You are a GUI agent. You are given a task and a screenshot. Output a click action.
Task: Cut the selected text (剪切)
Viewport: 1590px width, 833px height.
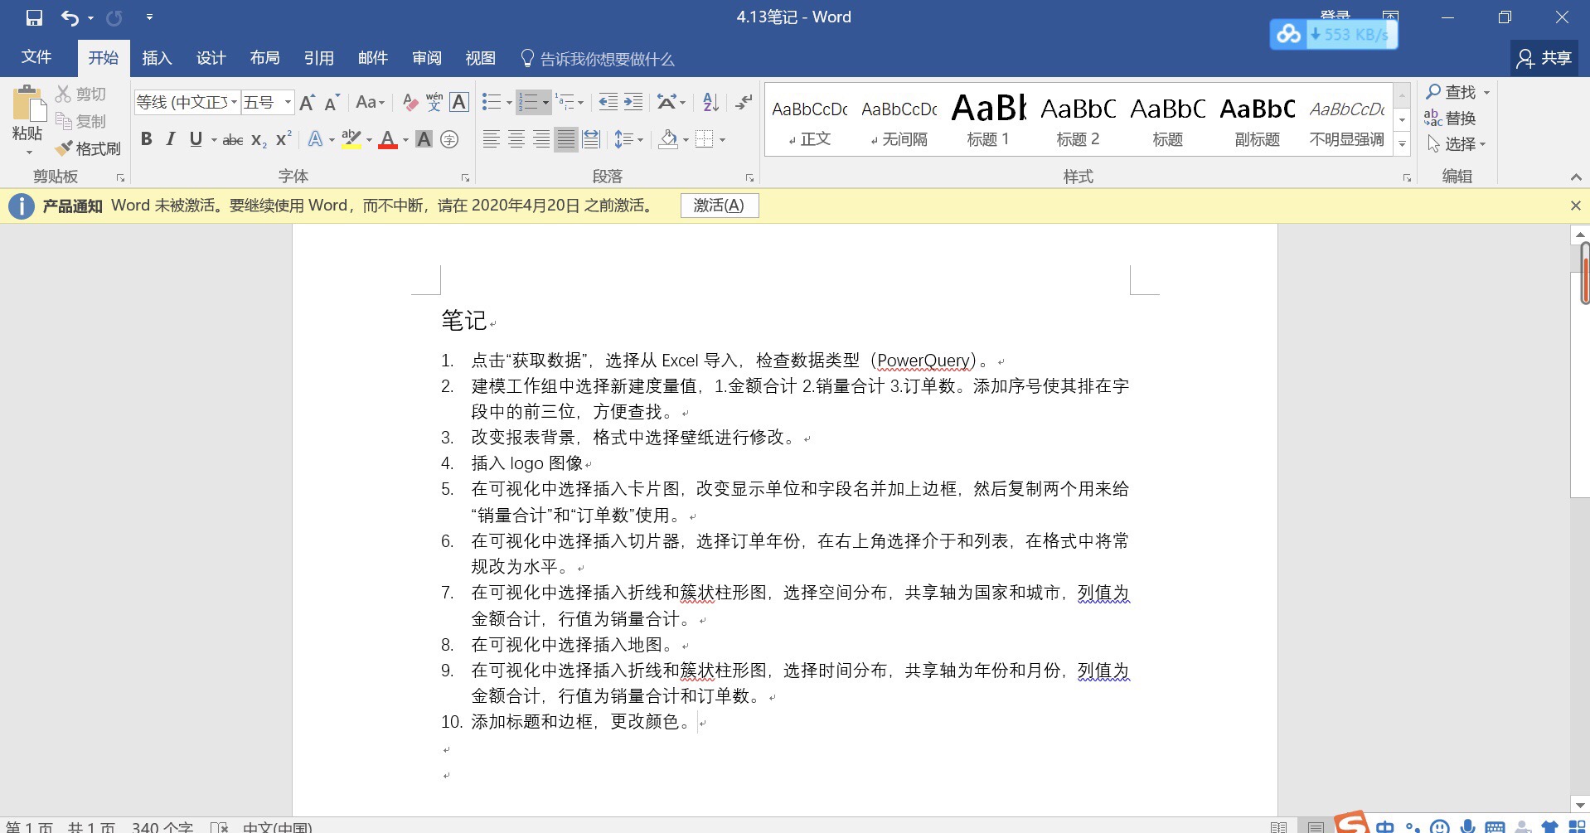[81, 94]
